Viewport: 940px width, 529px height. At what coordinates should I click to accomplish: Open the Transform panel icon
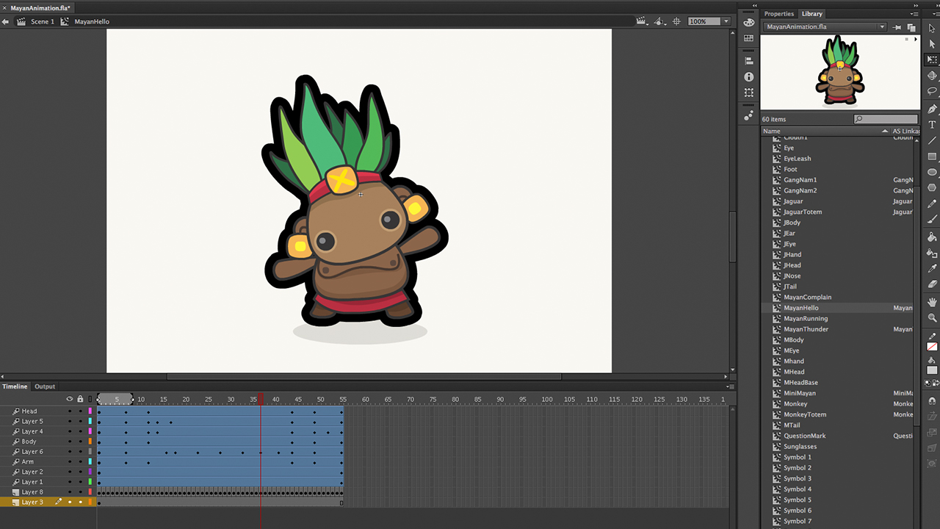[x=748, y=93]
